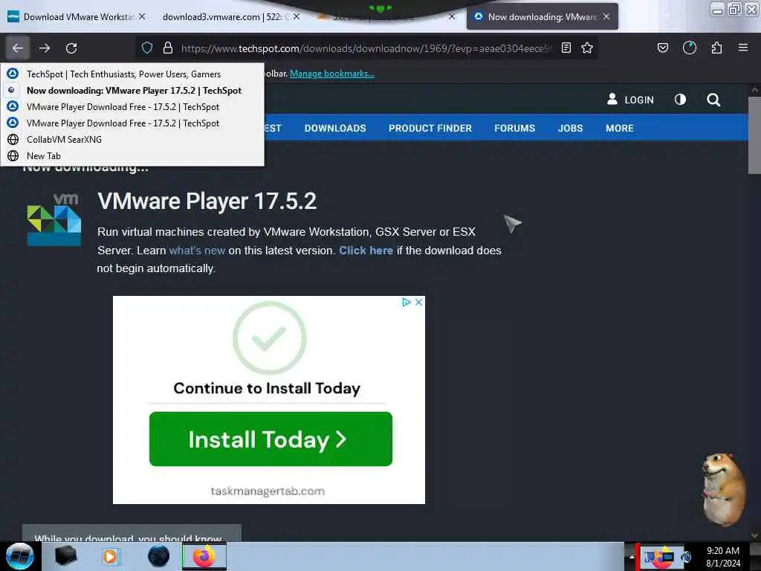Toggle reader view icon in address bar
Viewport: 761px width, 571px height.
coord(566,48)
